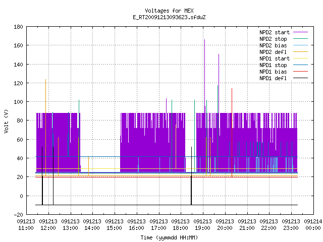Click the dark blue NPD1 stop legend line

click(x=300, y=65)
